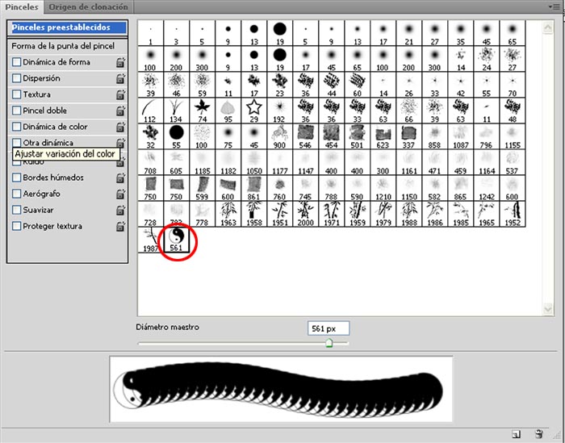This screenshot has height=443, width=565.
Task: Click the Diámetro maestro slider handle
Action: pos(329,343)
